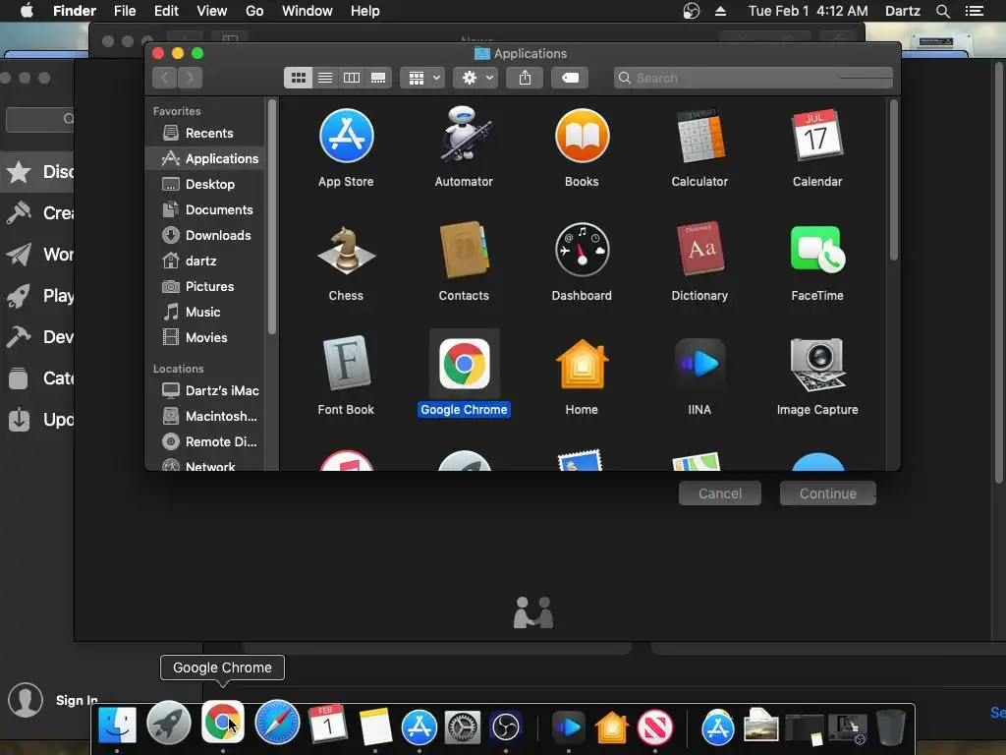1006x755 pixels.
Task: Switch Finder to column view
Action: pos(352,78)
